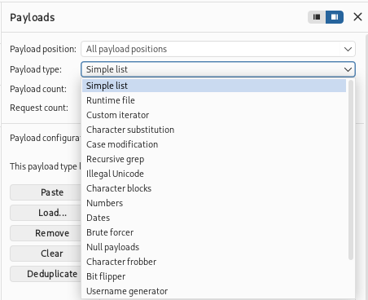Choose Illegal Unicode payload type
The image size is (368, 300).
point(214,174)
